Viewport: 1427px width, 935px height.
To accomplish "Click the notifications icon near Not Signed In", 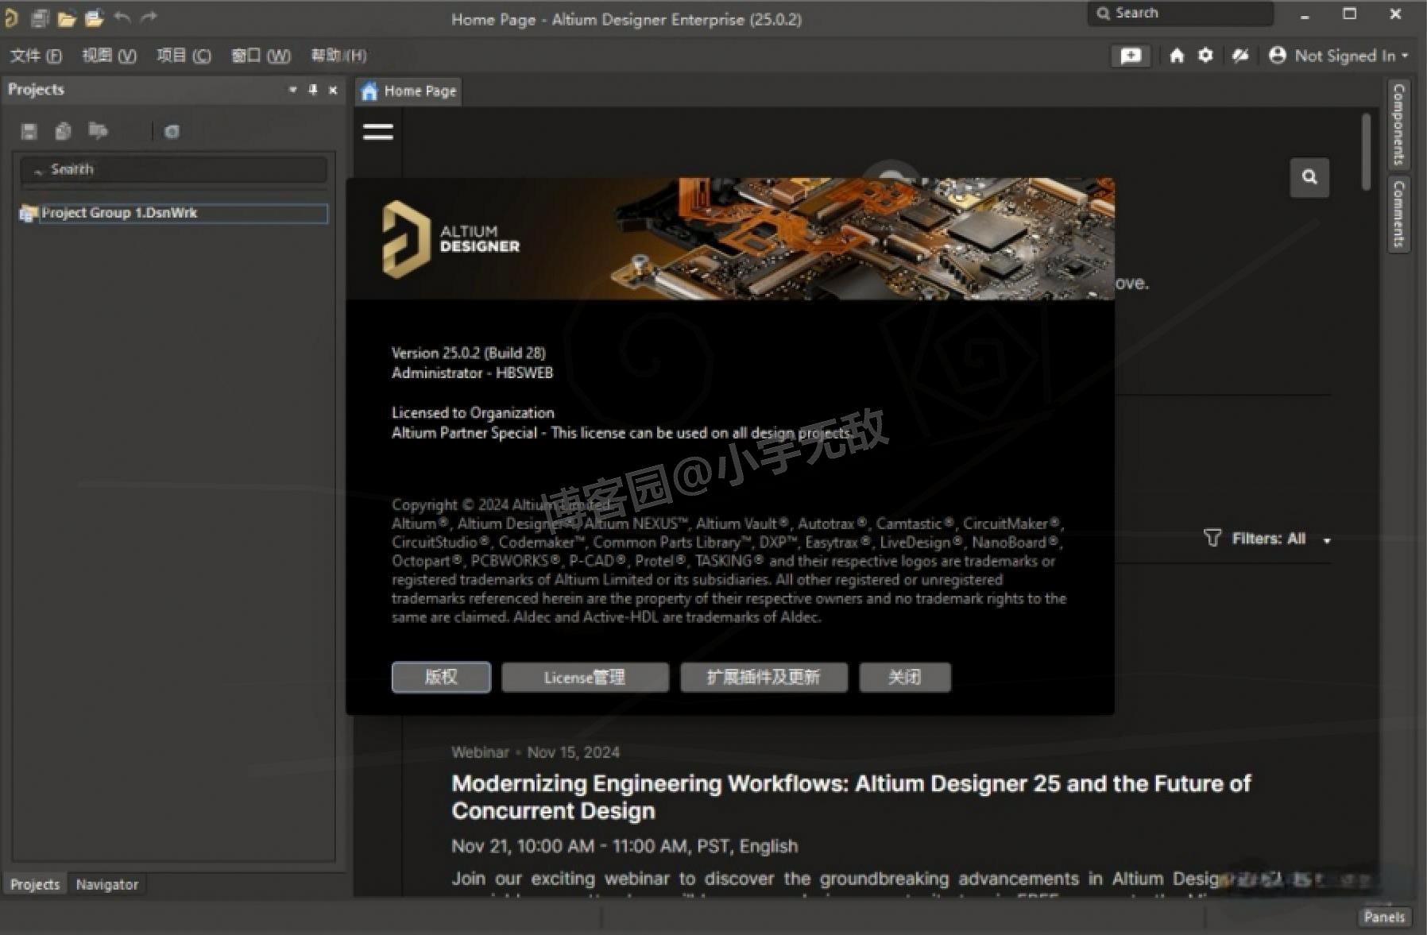I will pos(1129,56).
